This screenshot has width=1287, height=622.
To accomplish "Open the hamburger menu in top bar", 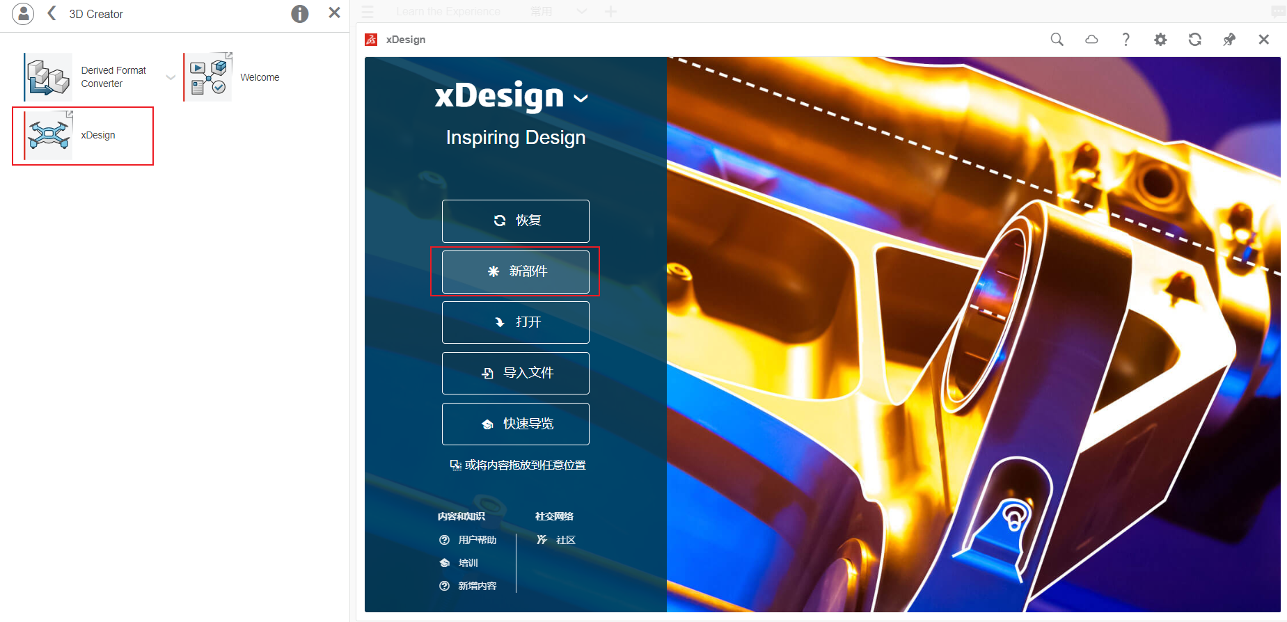I will [x=368, y=12].
